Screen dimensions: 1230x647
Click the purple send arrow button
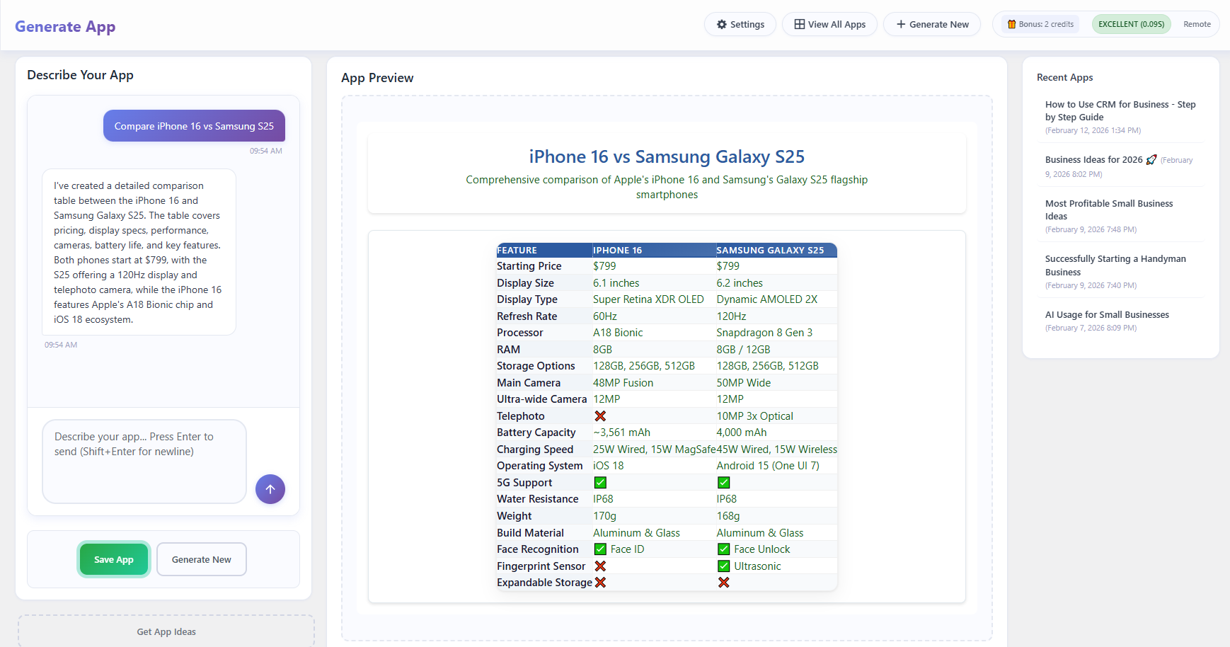pos(270,488)
